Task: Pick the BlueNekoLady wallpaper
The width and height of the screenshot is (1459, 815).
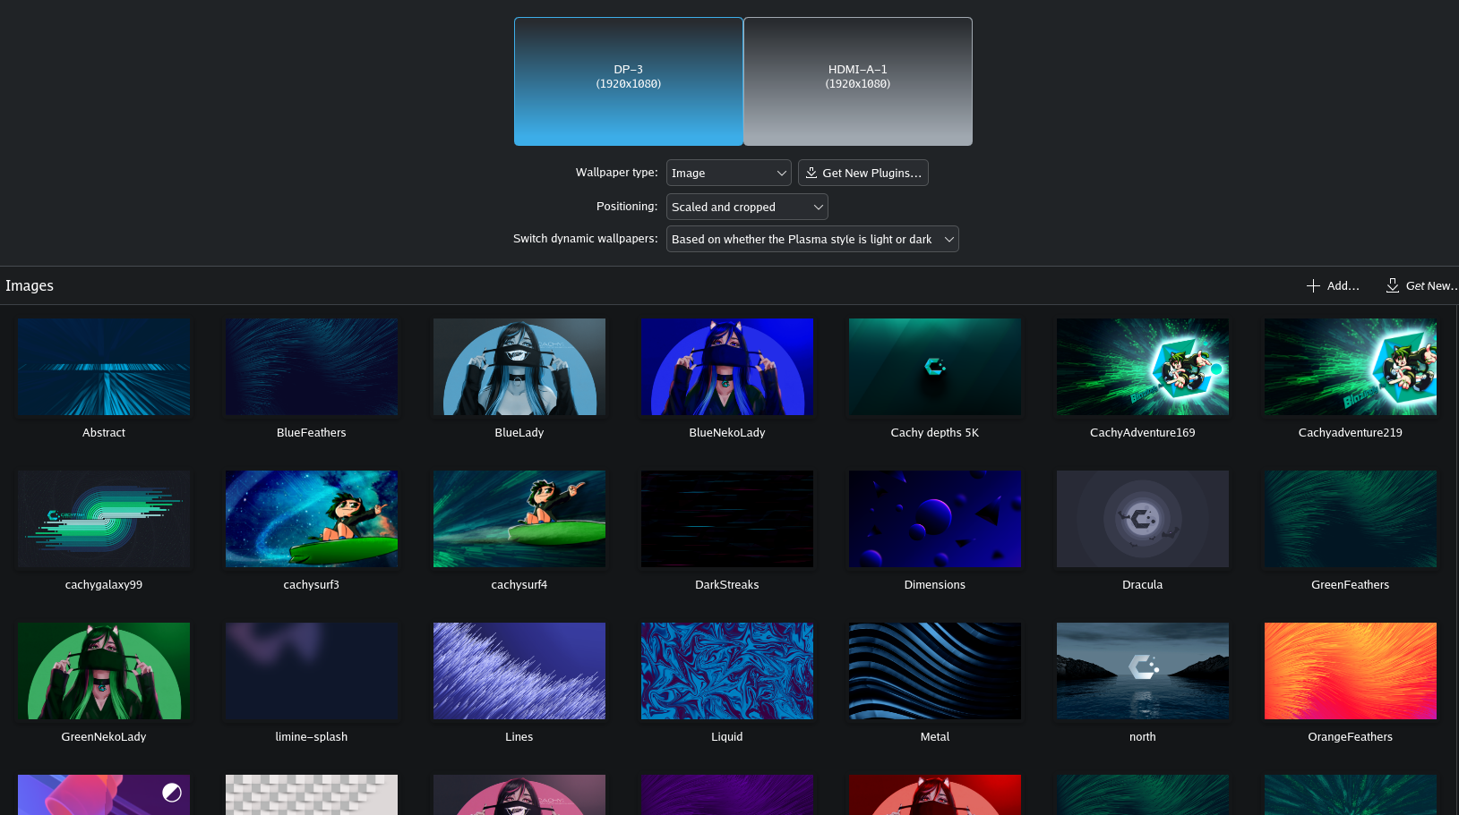Action: click(x=727, y=367)
